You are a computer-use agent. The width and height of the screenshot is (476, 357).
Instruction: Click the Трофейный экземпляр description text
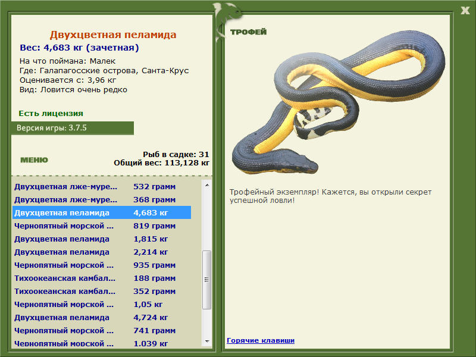click(x=330, y=196)
